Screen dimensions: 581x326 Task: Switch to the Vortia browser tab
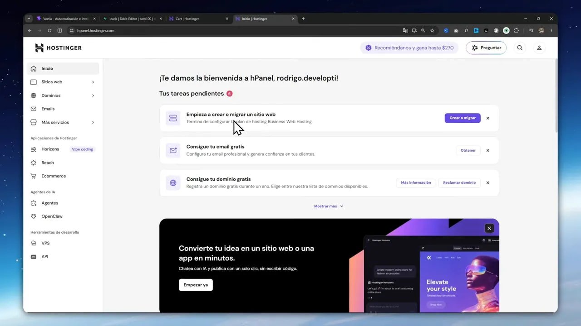66,19
